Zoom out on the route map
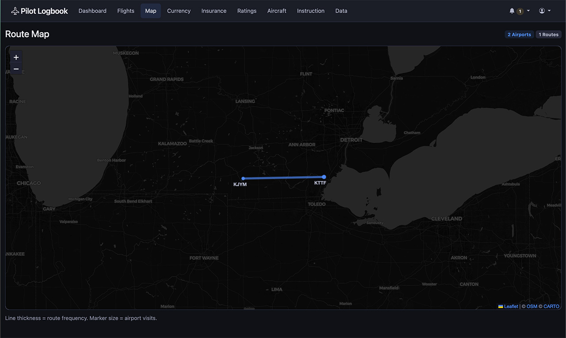The height and width of the screenshot is (338, 566). pyautogui.click(x=16, y=69)
